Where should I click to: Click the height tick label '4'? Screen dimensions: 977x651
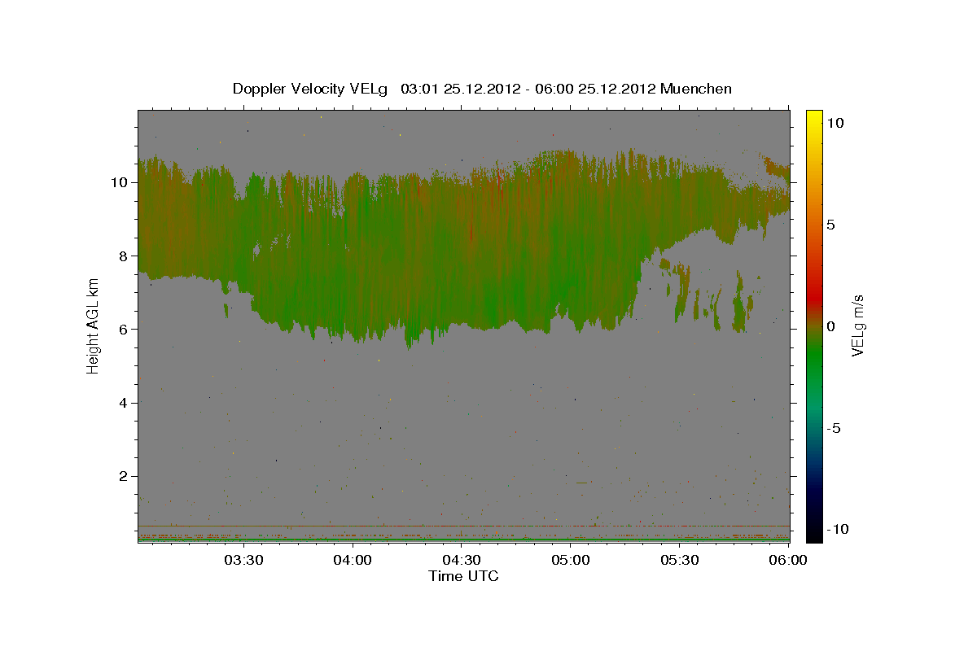124,403
